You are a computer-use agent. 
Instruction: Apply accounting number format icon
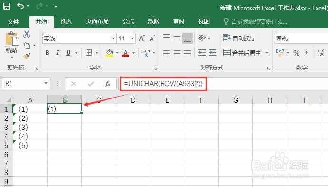pyautogui.click(x=280, y=53)
